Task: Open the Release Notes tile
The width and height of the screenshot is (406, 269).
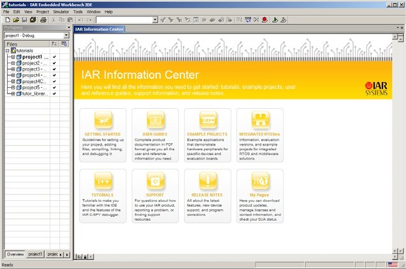Action: tap(207, 196)
